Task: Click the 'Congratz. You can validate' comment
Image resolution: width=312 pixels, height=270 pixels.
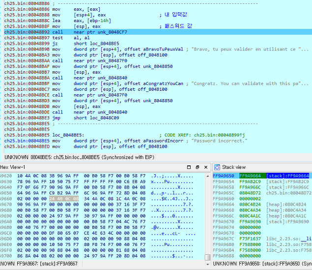Action: click(250, 83)
